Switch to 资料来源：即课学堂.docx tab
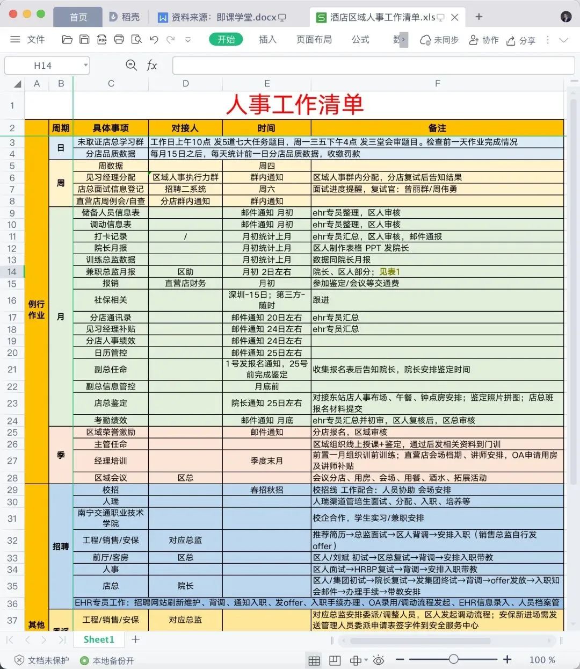The image size is (580, 669). (222, 17)
